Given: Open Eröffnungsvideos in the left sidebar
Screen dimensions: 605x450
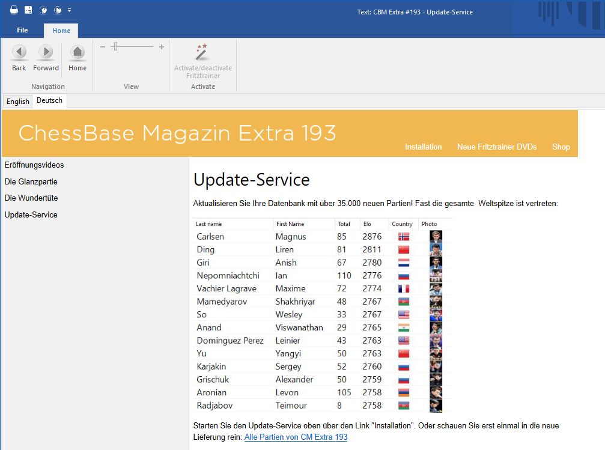Looking at the screenshot, I should [x=34, y=165].
